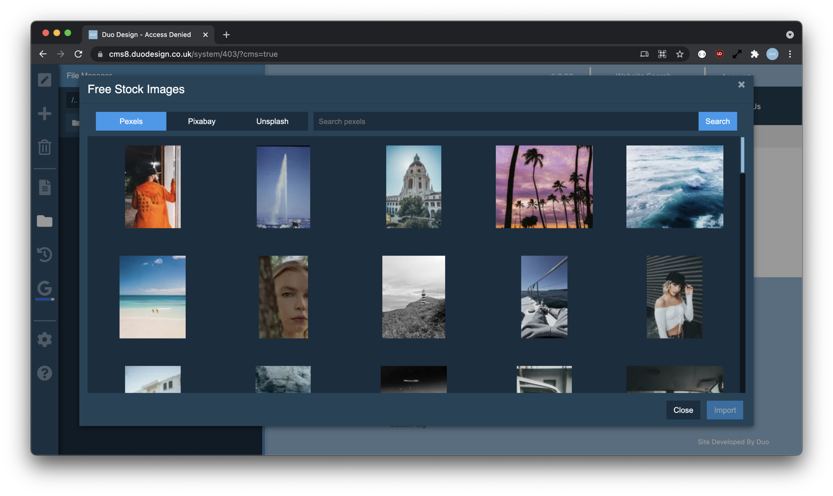Select the ocean waves thumbnail
This screenshot has width=833, height=496.
click(674, 187)
